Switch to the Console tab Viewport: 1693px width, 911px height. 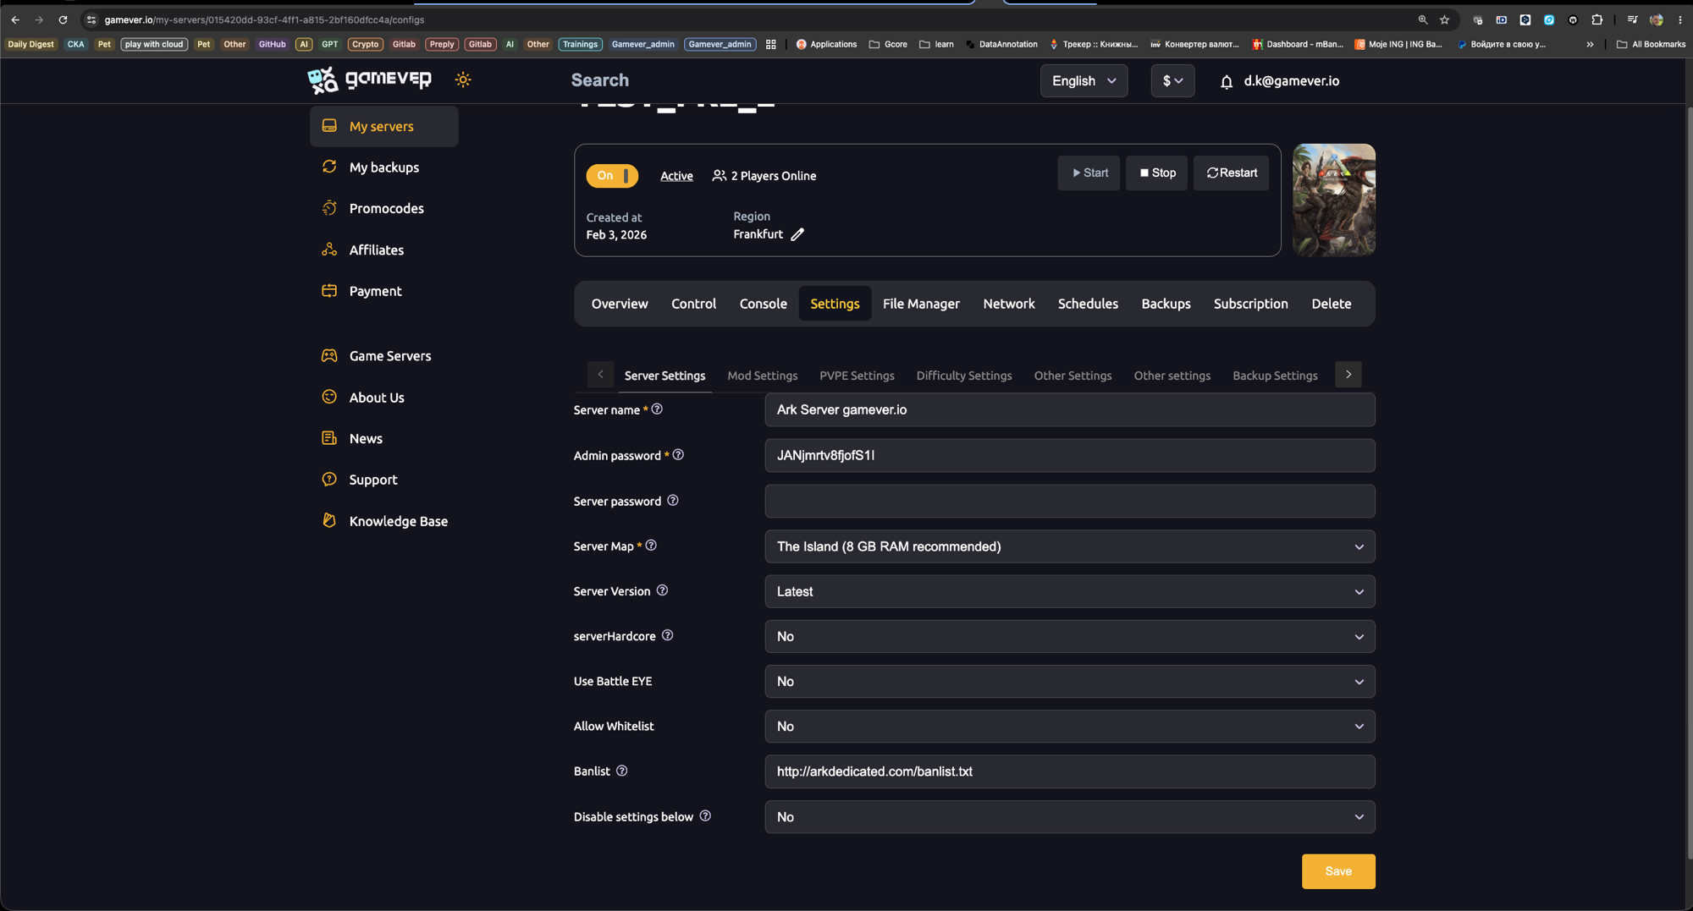tap(763, 304)
